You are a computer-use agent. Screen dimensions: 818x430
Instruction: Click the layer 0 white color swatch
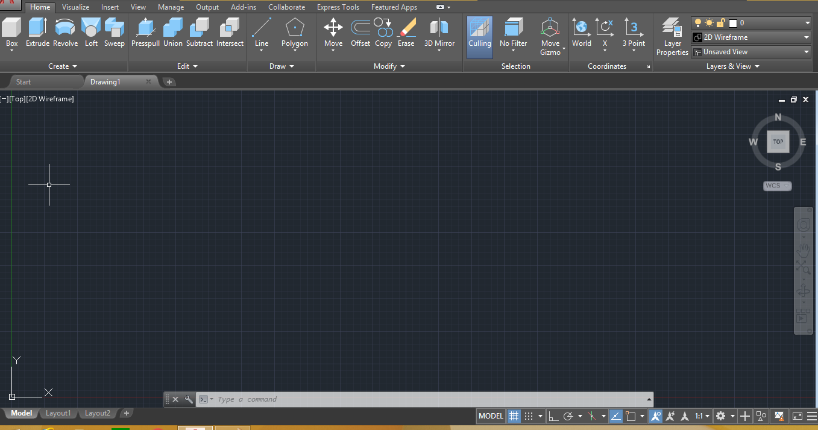(732, 23)
